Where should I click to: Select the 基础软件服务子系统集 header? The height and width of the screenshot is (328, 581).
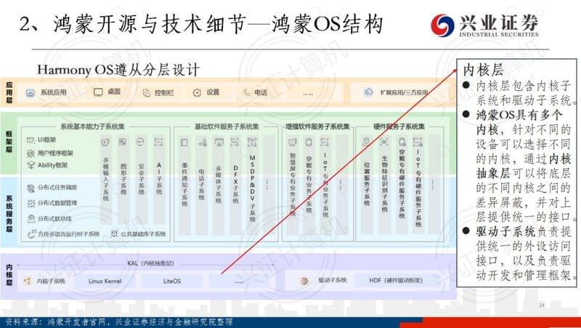[227, 127]
